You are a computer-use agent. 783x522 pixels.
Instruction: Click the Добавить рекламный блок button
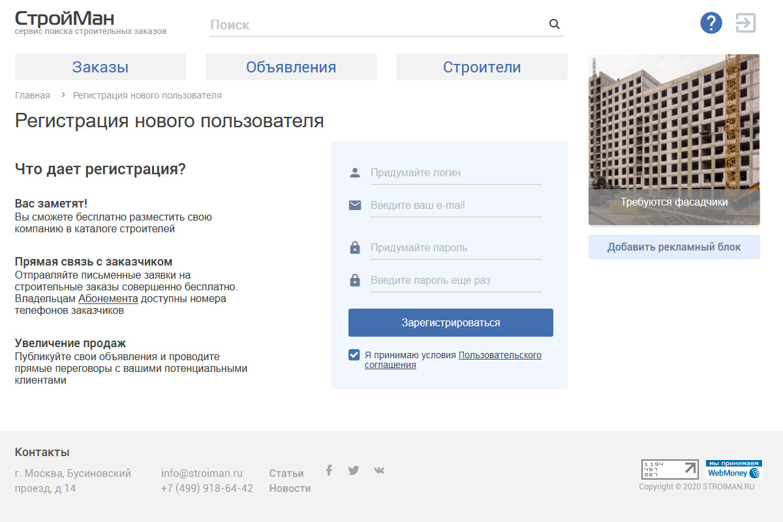coord(674,247)
